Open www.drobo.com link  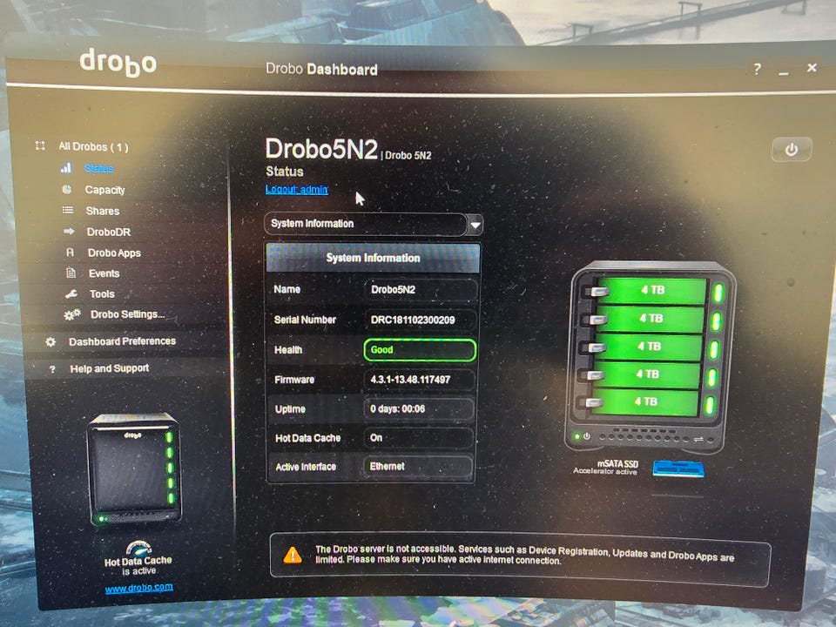point(139,588)
